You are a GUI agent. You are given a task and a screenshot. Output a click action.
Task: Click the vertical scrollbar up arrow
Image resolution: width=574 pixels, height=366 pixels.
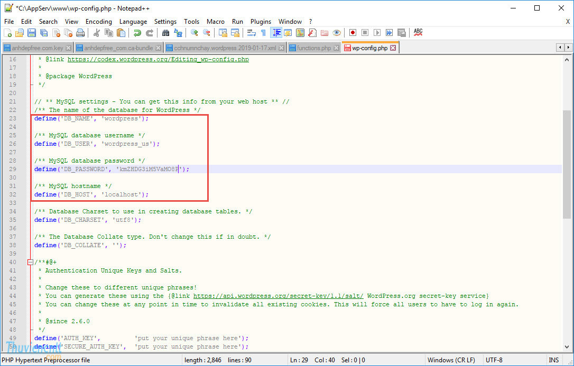tap(567, 60)
